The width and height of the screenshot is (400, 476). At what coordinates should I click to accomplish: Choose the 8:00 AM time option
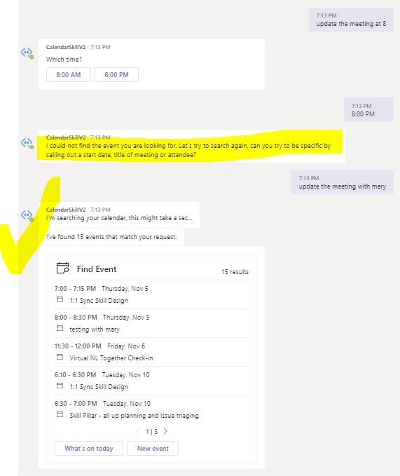pyautogui.click(x=68, y=75)
